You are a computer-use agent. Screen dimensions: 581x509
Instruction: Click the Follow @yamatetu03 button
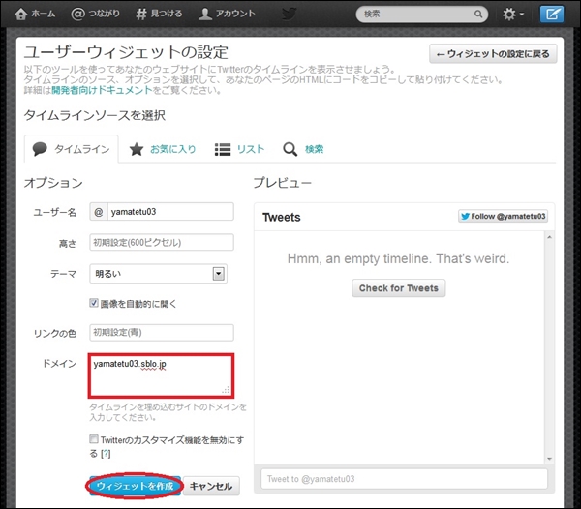click(x=504, y=216)
